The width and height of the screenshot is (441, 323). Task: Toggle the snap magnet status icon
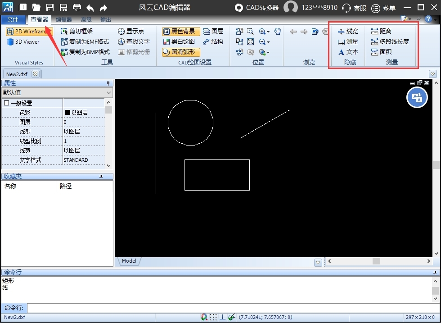click(x=204, y=317)
